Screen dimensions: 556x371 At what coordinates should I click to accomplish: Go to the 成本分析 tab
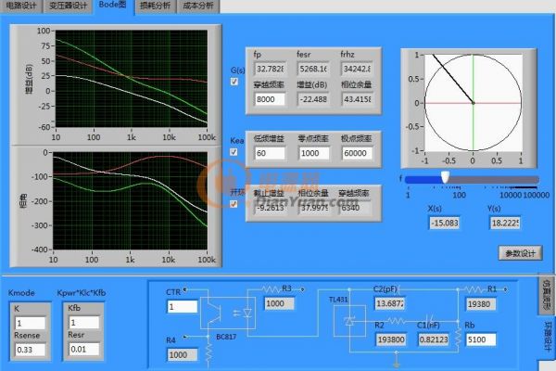pos(197,6)
